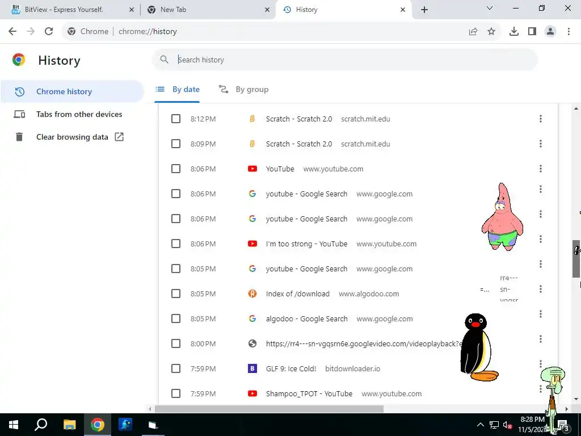Click the folder window icon after blue taskbar app

153,425
